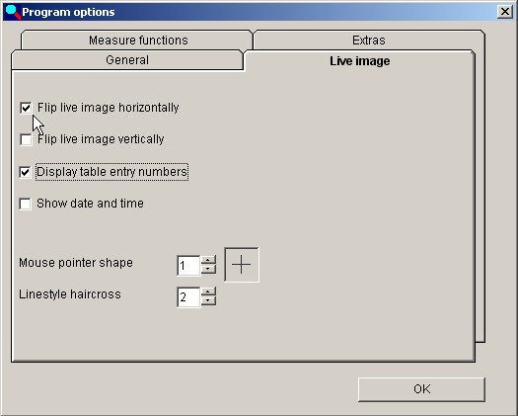Decrease the Linestyle haircross value
This screenshot has width=518, height=416.
(x=208, y=300)
